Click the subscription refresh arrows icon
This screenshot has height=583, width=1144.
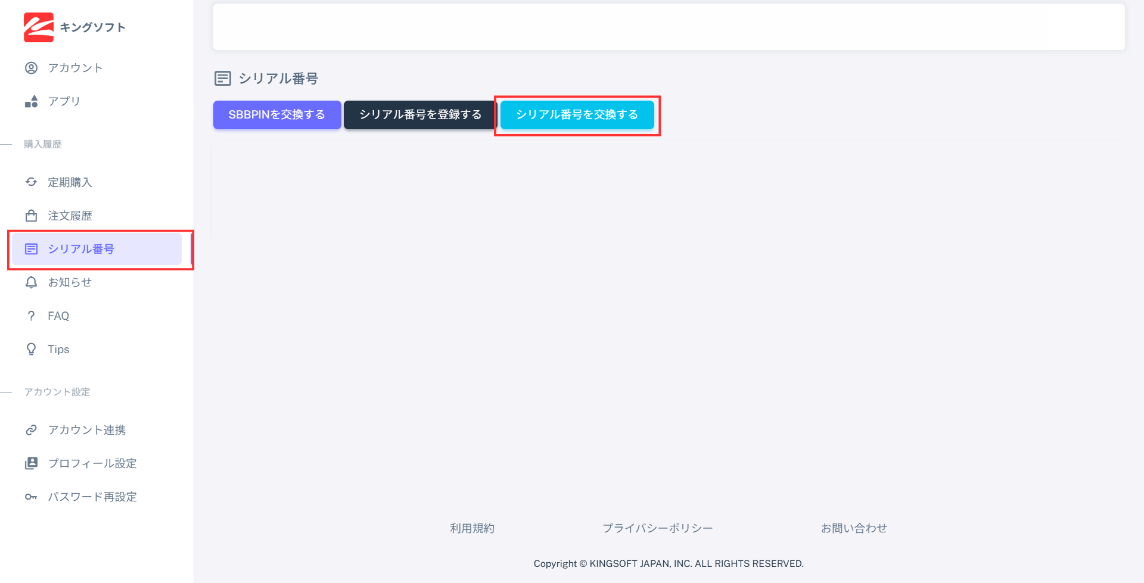coord(31,182)
